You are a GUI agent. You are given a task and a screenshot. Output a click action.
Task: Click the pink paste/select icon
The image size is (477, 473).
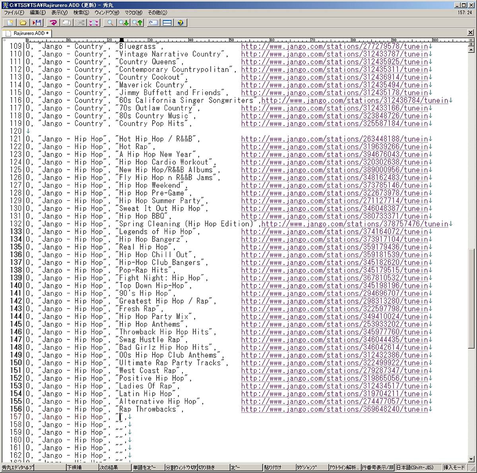coord(94,23)
